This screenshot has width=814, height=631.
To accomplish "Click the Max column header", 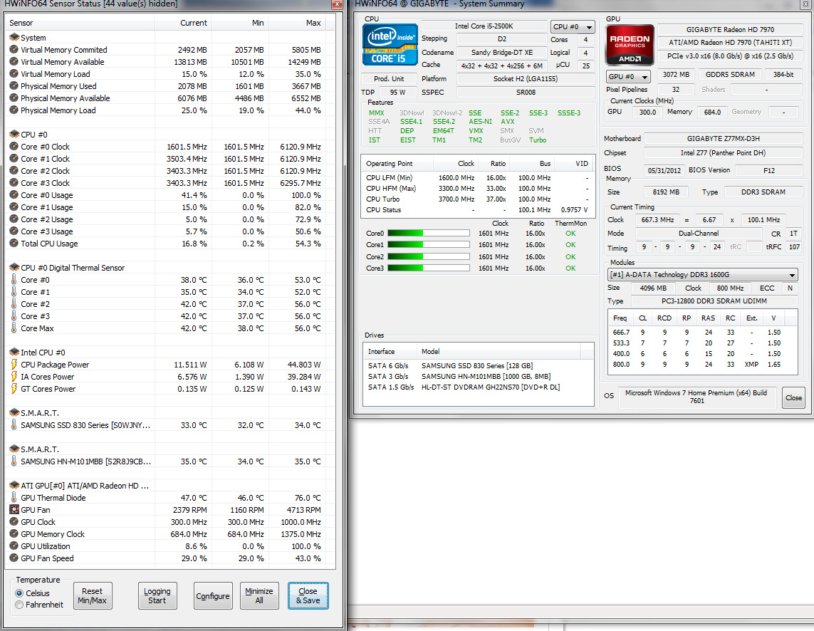I will 297,23.
